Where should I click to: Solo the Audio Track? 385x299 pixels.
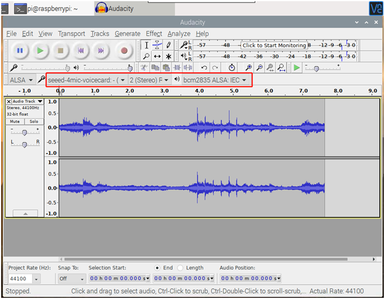point(34,121)
